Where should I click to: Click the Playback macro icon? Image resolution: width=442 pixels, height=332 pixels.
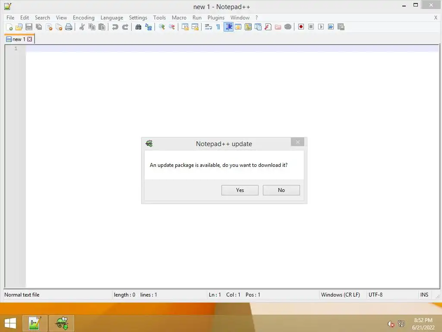[321, 27]
